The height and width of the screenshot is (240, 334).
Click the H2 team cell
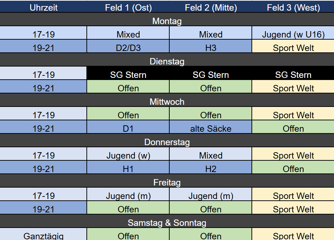pyautogui.click(x=211, y=169)
